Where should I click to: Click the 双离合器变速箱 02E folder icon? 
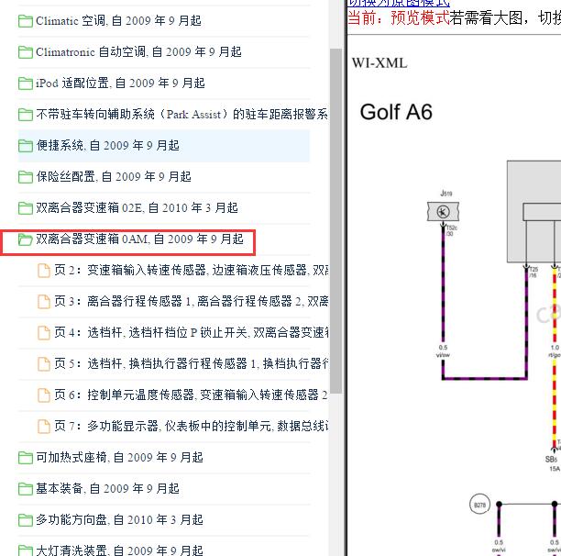pyautogui.click(x=25, y=208)
